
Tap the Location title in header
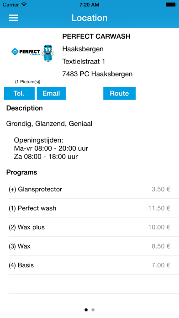click(89, 18)
